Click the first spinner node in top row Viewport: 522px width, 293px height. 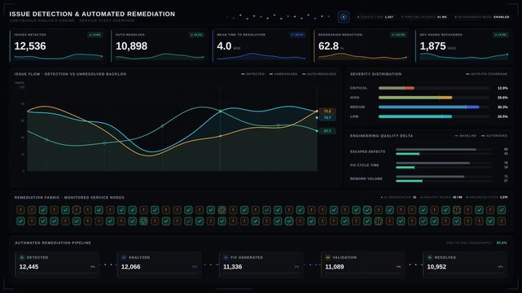(222, 210)
